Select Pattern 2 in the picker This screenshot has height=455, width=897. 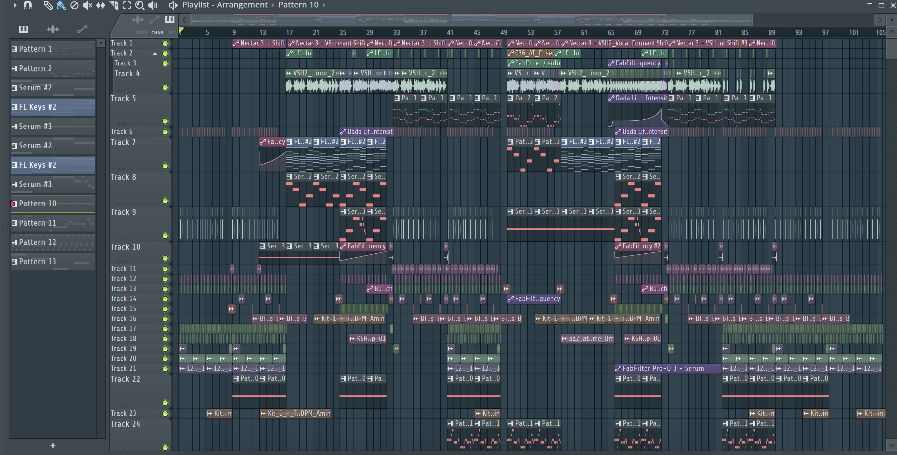pos(53,68)
